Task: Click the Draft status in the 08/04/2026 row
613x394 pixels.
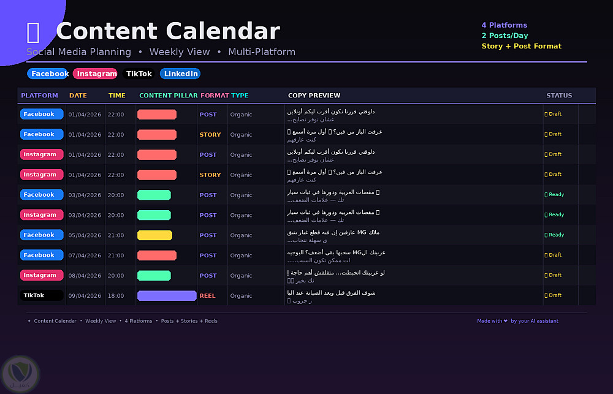Action: point(553,275)
